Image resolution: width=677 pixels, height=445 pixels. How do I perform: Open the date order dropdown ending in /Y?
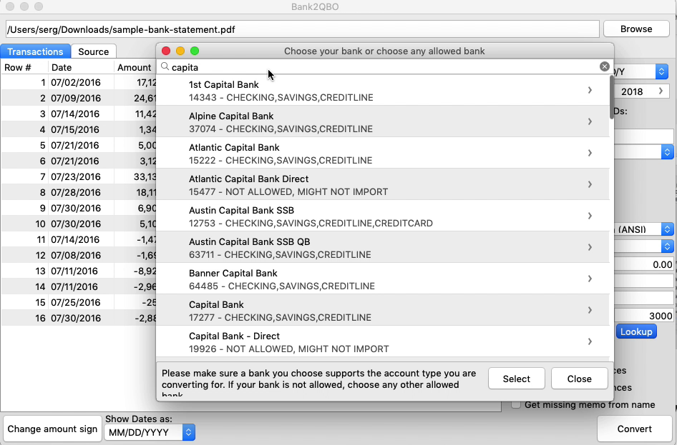click(641, 71)
